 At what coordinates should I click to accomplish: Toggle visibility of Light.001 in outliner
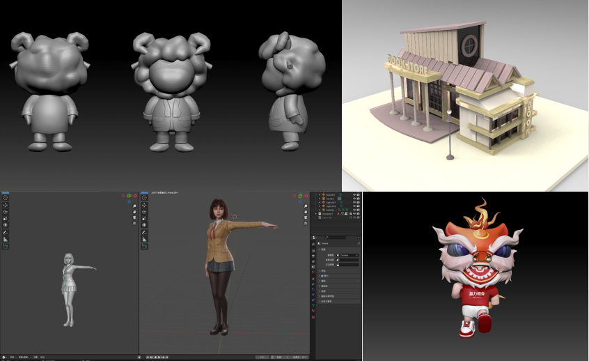(354, 202)
